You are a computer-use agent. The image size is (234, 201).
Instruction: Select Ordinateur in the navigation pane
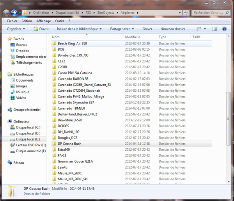[21, 121]
